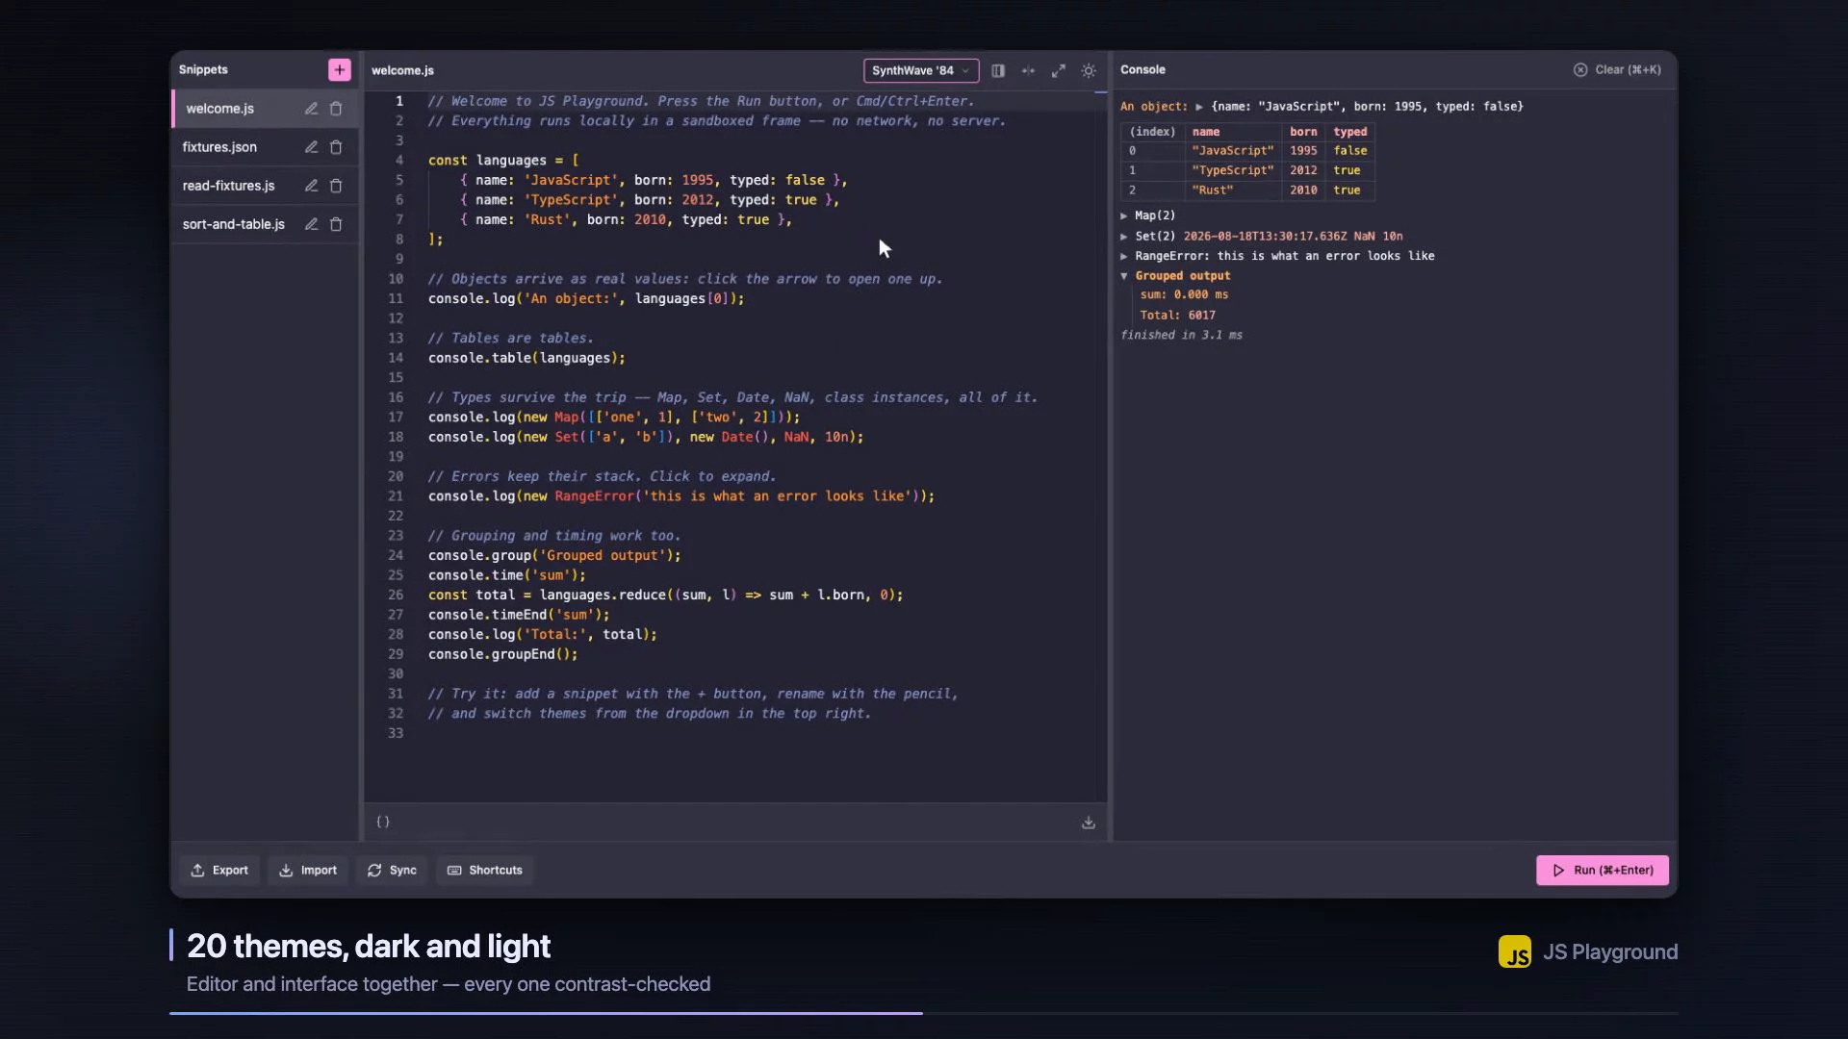Click the 'born' table column header
Viewport: 1848px width, 1039px height.
click(1303, 132)
